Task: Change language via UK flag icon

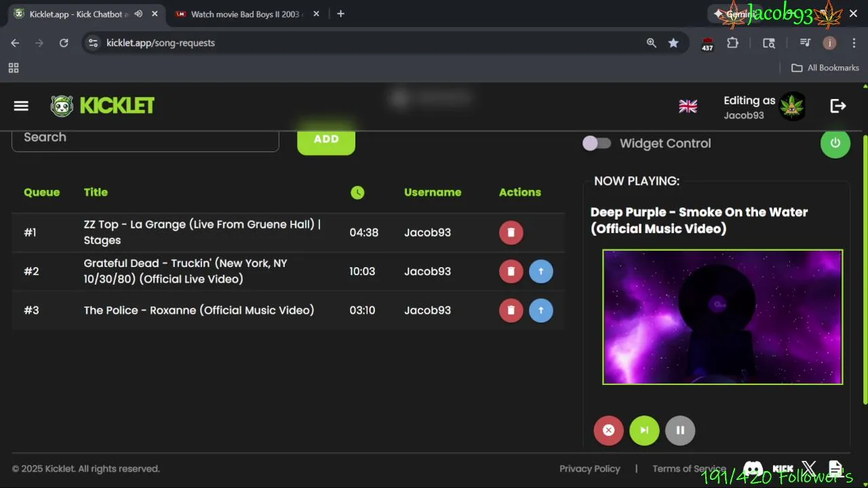Action: pos(688,106)
